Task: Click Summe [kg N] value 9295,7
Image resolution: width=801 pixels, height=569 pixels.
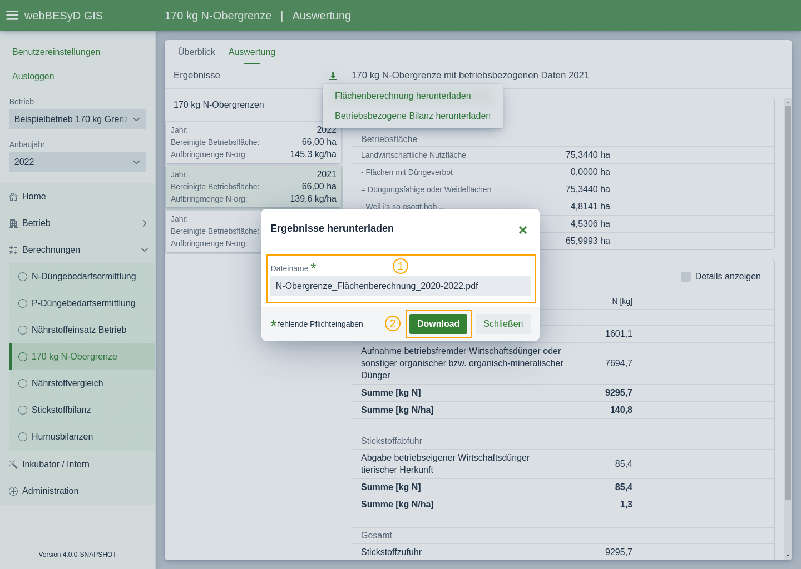Action: pyautogui.click(x=619, y=393)
